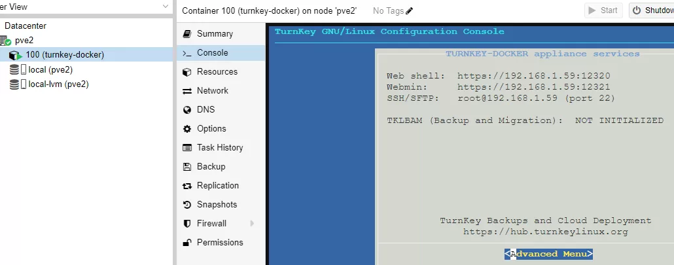The image size is (674, 265).
Task: Click the Options gear icon
Action: tap(187, 129)
